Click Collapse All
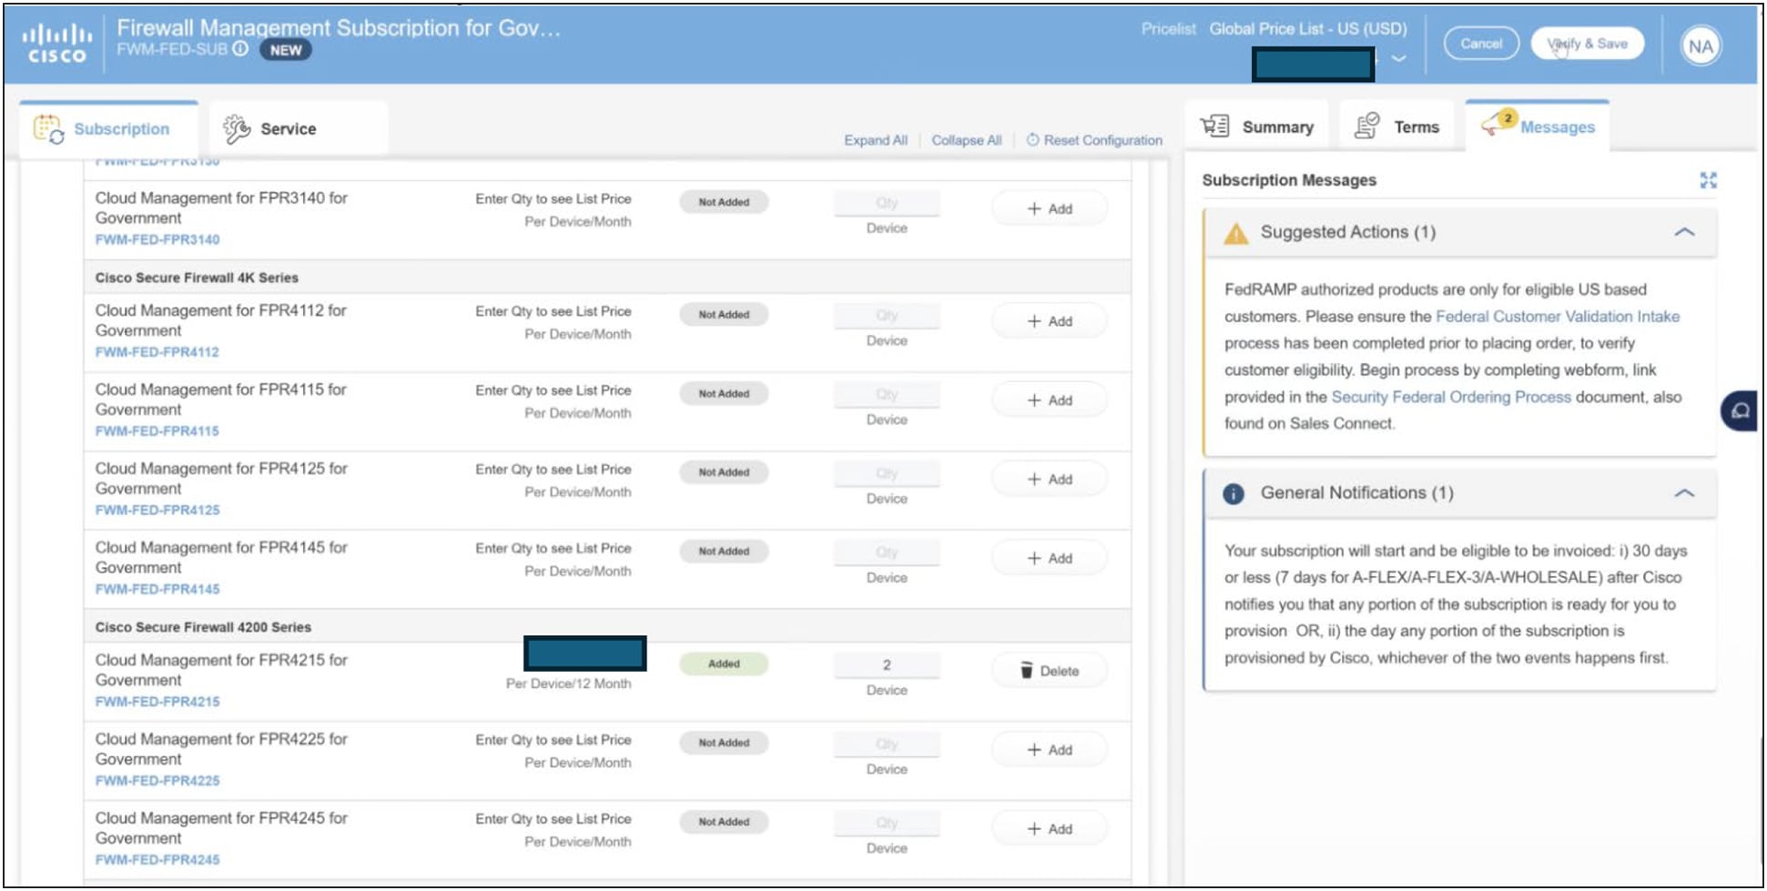 pos(966,140)
